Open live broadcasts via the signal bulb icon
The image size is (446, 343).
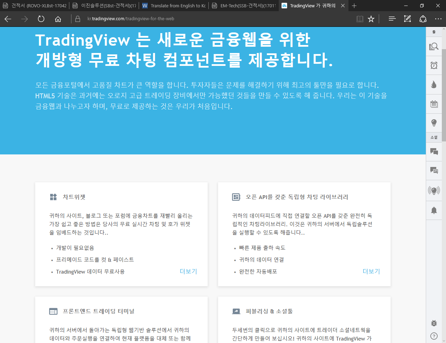pos(434,190)
